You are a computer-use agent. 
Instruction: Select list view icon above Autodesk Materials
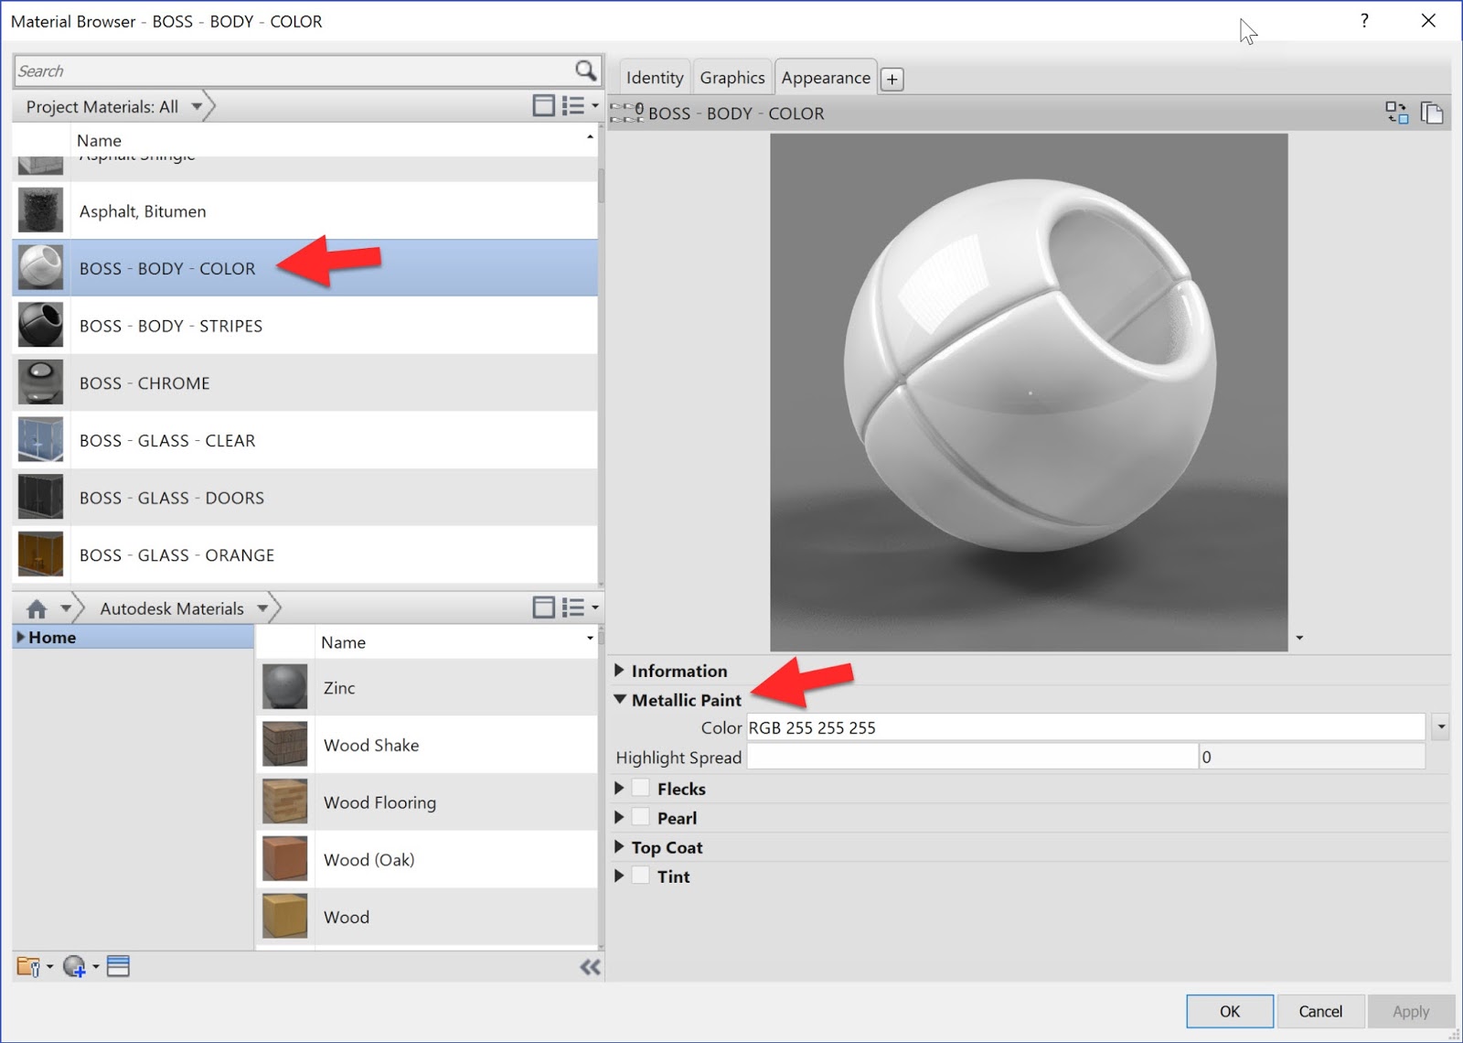(x=574, y=607)
